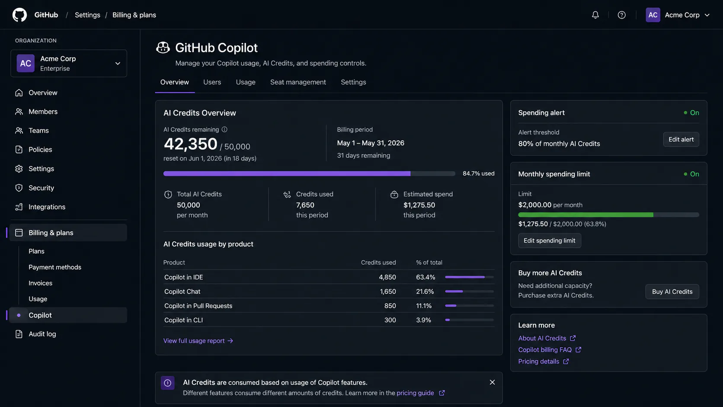Open Usage under Billing & plans sidebar
The image size is (723, 407).
[38, 299]
